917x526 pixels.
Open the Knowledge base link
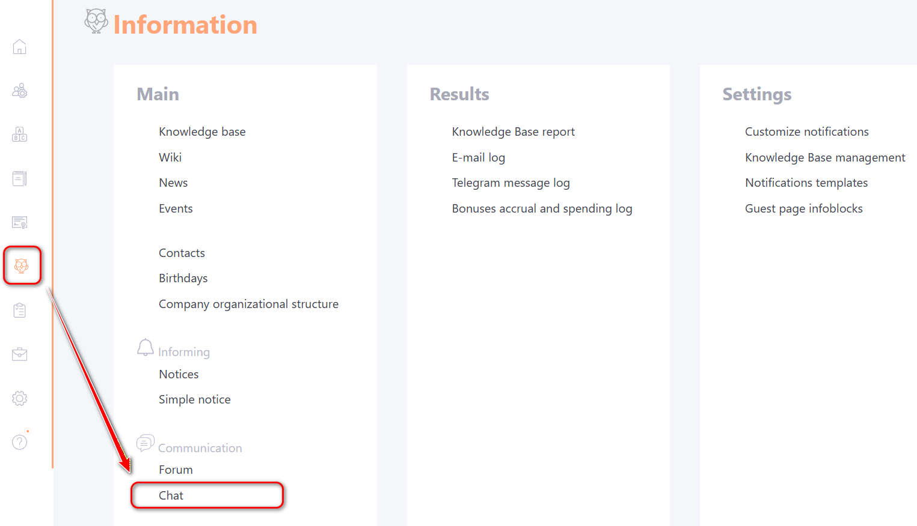(x=202, y=131)
